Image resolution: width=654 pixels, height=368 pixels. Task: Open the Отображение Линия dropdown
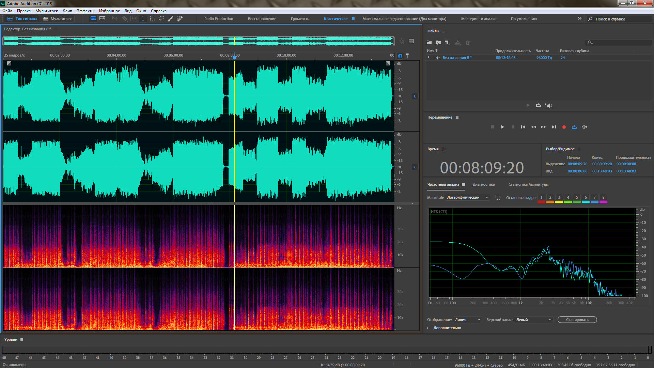click(x=467, y=320)
